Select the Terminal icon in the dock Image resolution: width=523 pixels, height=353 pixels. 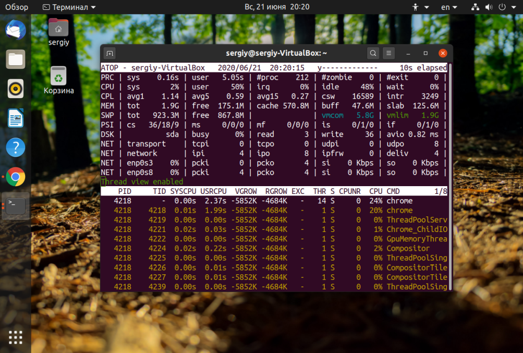pos(16,206)
